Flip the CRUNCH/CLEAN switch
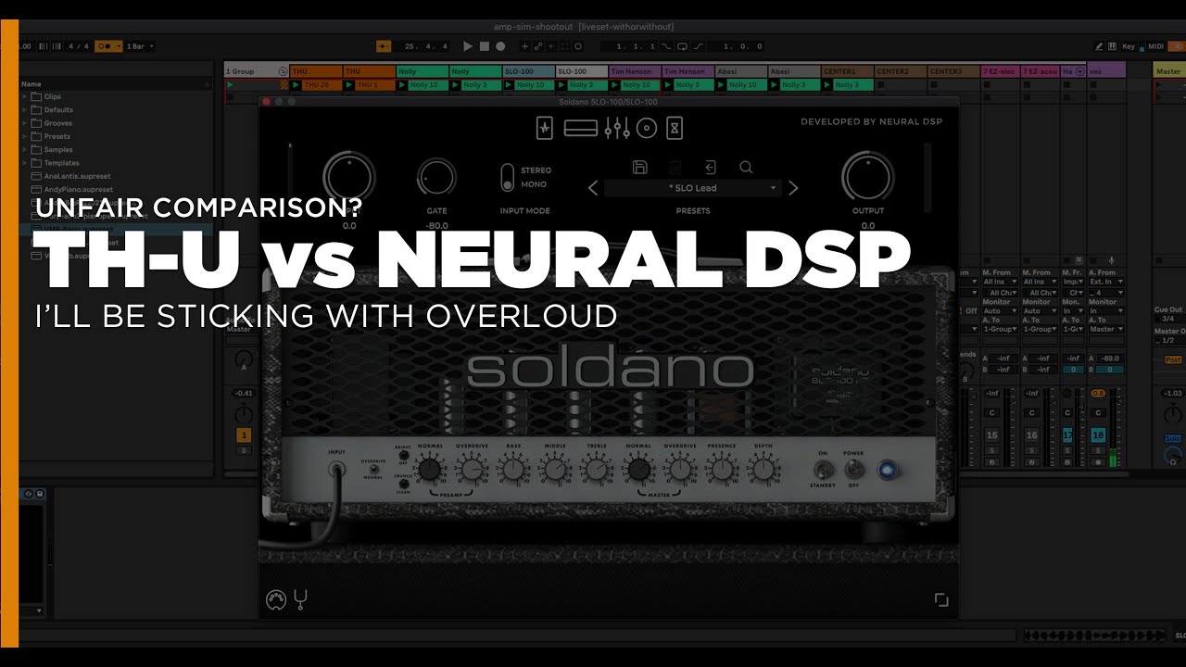Viewport: 1186px width, 667px height. tap(405, 484)
